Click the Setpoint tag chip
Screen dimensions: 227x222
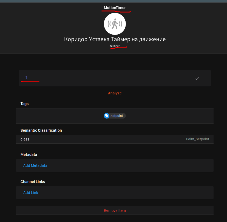115,116
